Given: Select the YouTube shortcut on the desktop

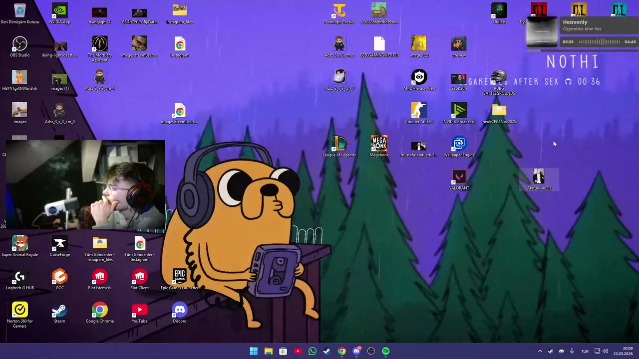Looking at the screenshot, I should coord(139,313).
